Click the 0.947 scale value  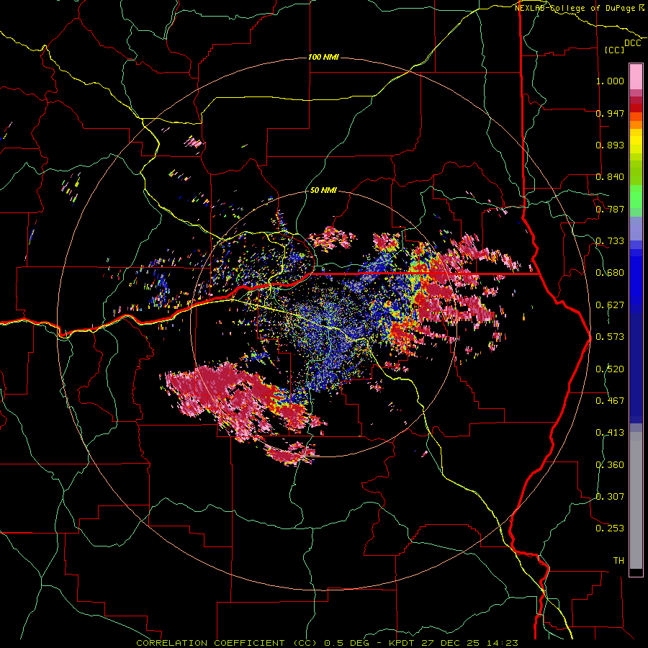(610, 113)
